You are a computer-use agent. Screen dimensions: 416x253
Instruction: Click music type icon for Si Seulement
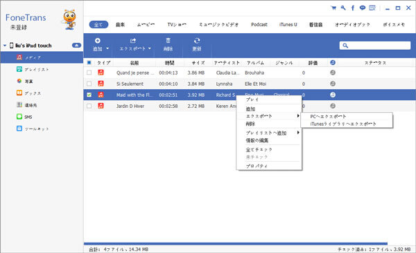(101, 84)
